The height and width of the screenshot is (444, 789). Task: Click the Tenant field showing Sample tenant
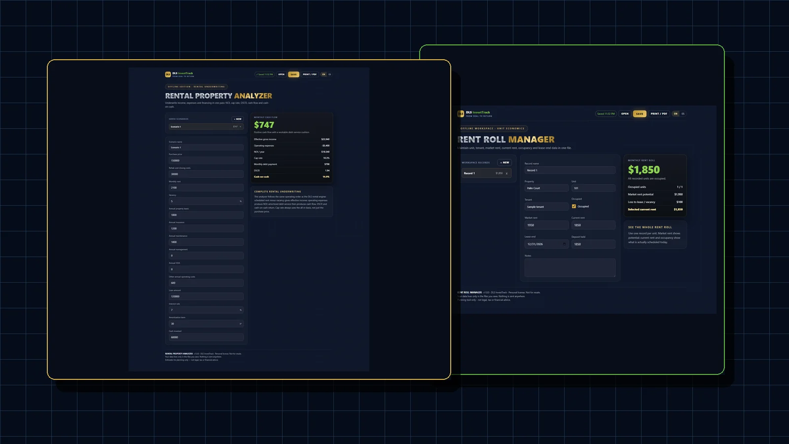tap(546, 207)
